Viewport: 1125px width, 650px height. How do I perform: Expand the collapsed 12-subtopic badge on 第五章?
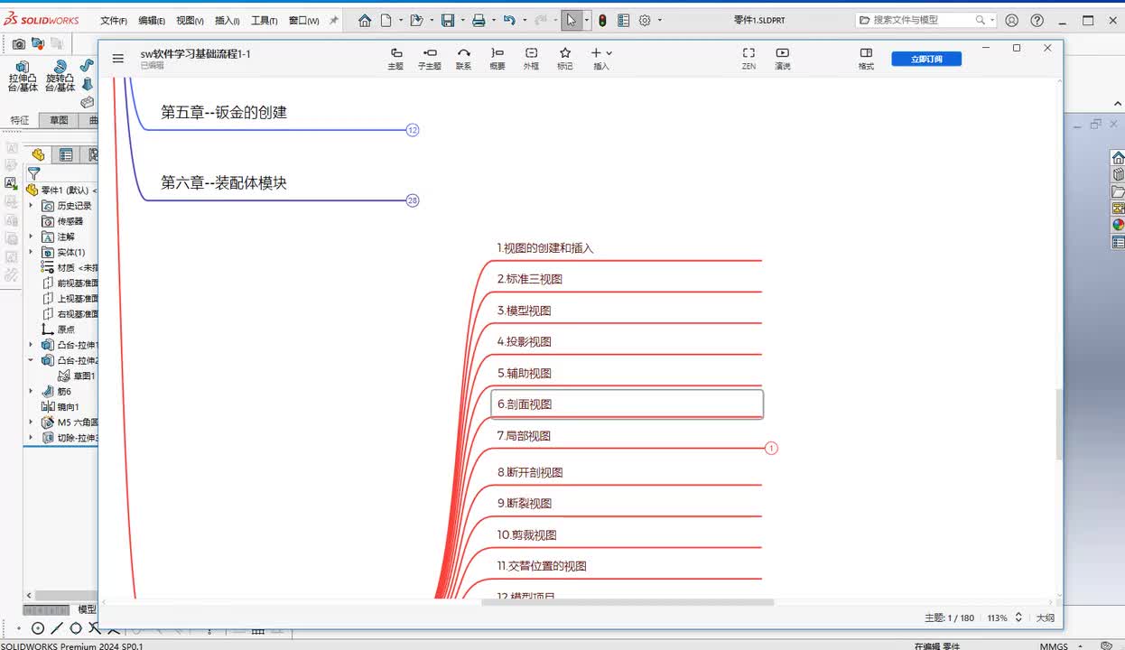(x=413, y=130)
